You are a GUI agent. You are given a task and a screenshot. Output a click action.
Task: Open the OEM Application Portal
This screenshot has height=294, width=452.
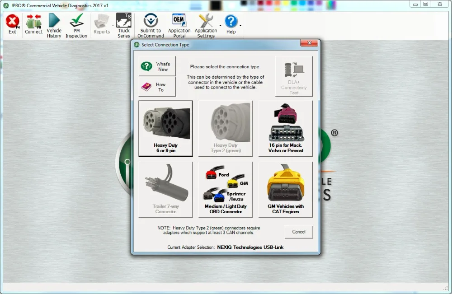(x=179, y=26)
